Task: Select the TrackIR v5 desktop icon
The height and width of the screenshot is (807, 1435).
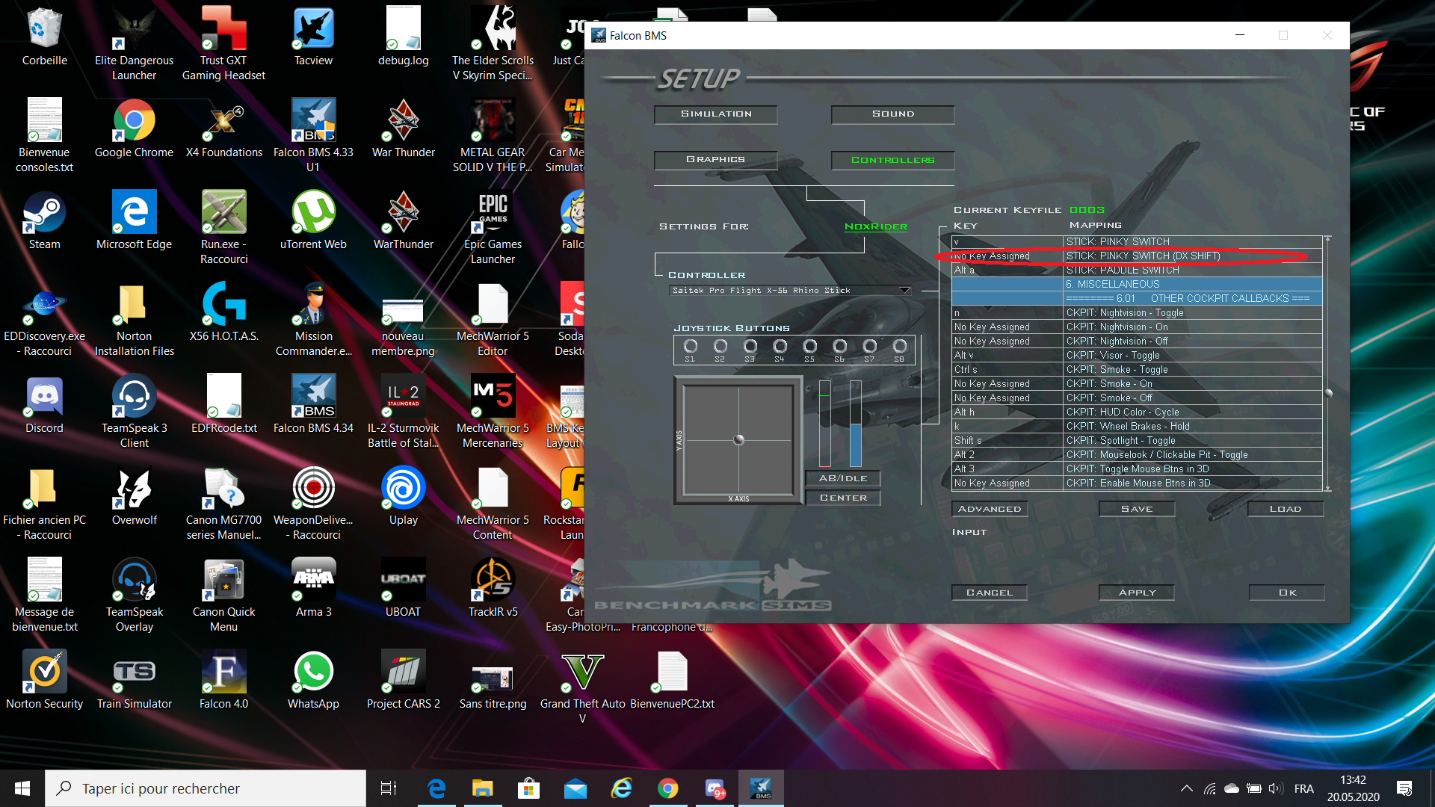Action: click(493, 589)
